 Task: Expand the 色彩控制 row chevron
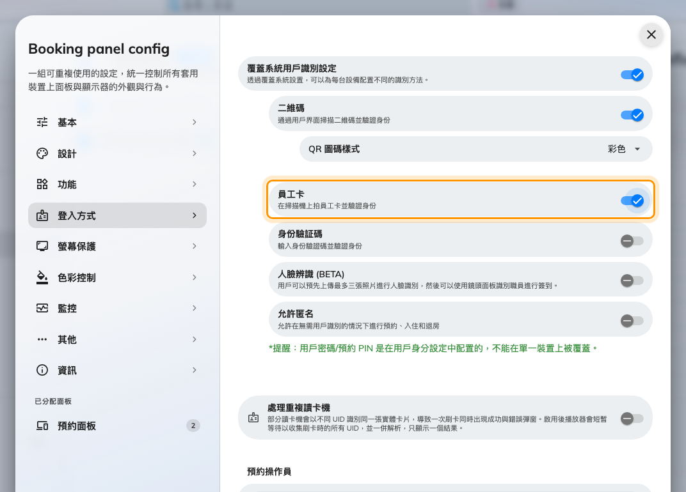[x=195, y=277]
